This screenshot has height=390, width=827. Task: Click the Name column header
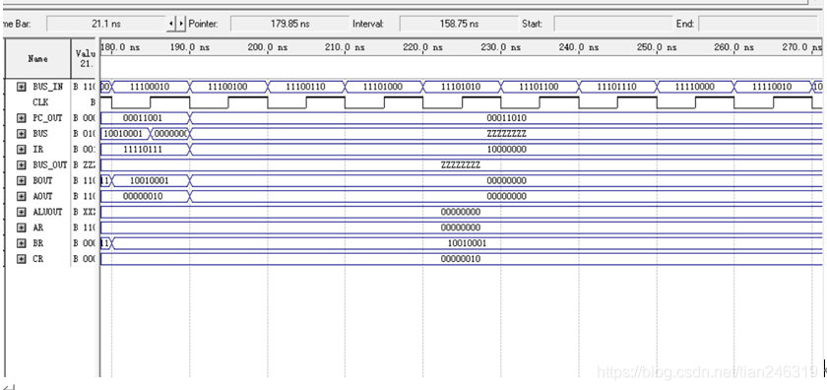click(37, 58)
